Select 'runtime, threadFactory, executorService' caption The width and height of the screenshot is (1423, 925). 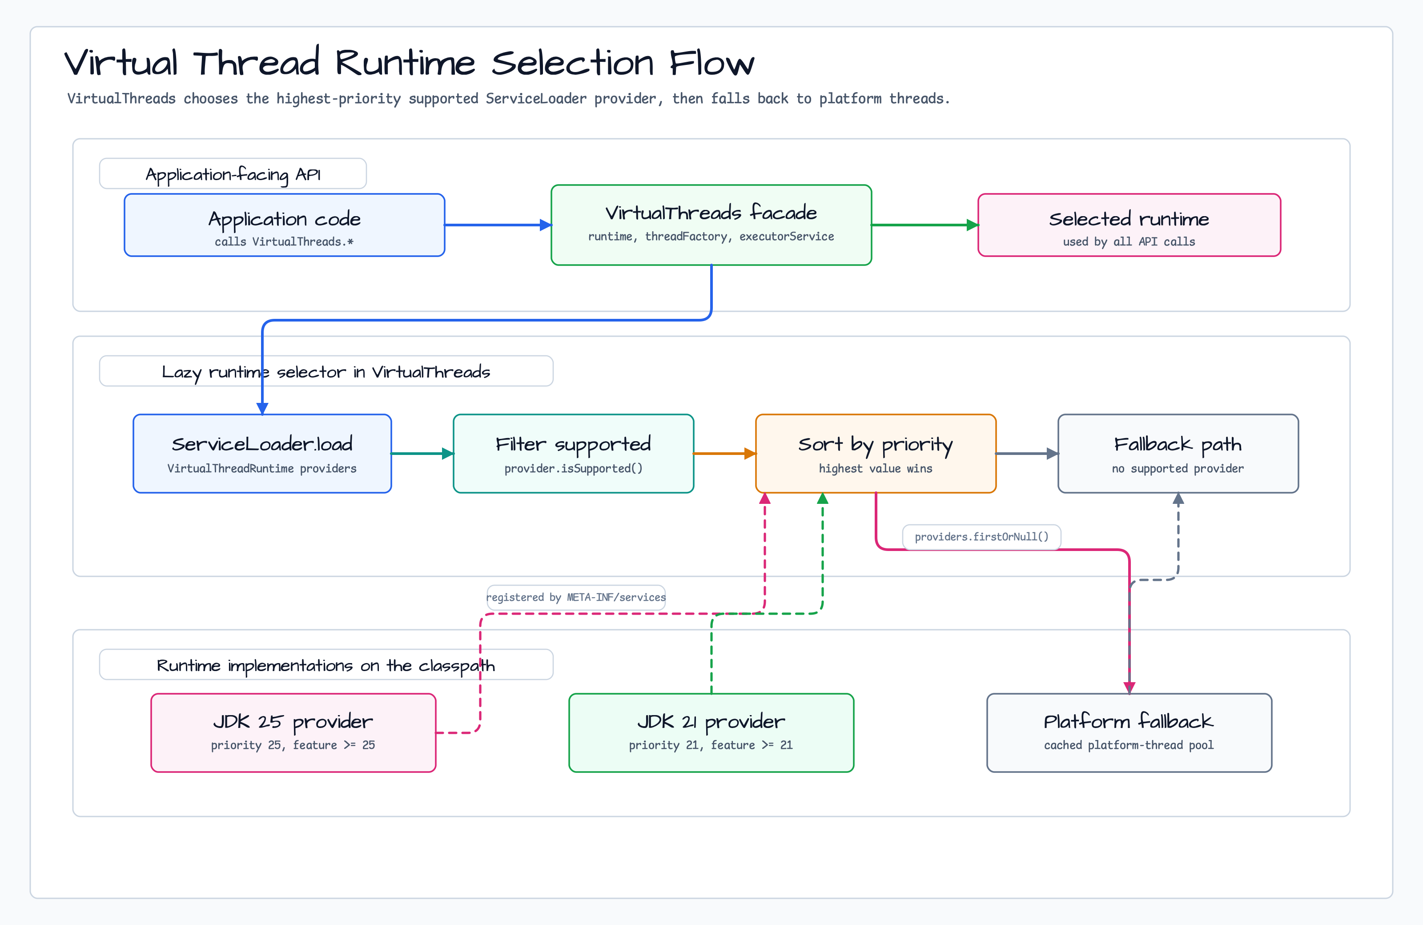click(711, 236)
